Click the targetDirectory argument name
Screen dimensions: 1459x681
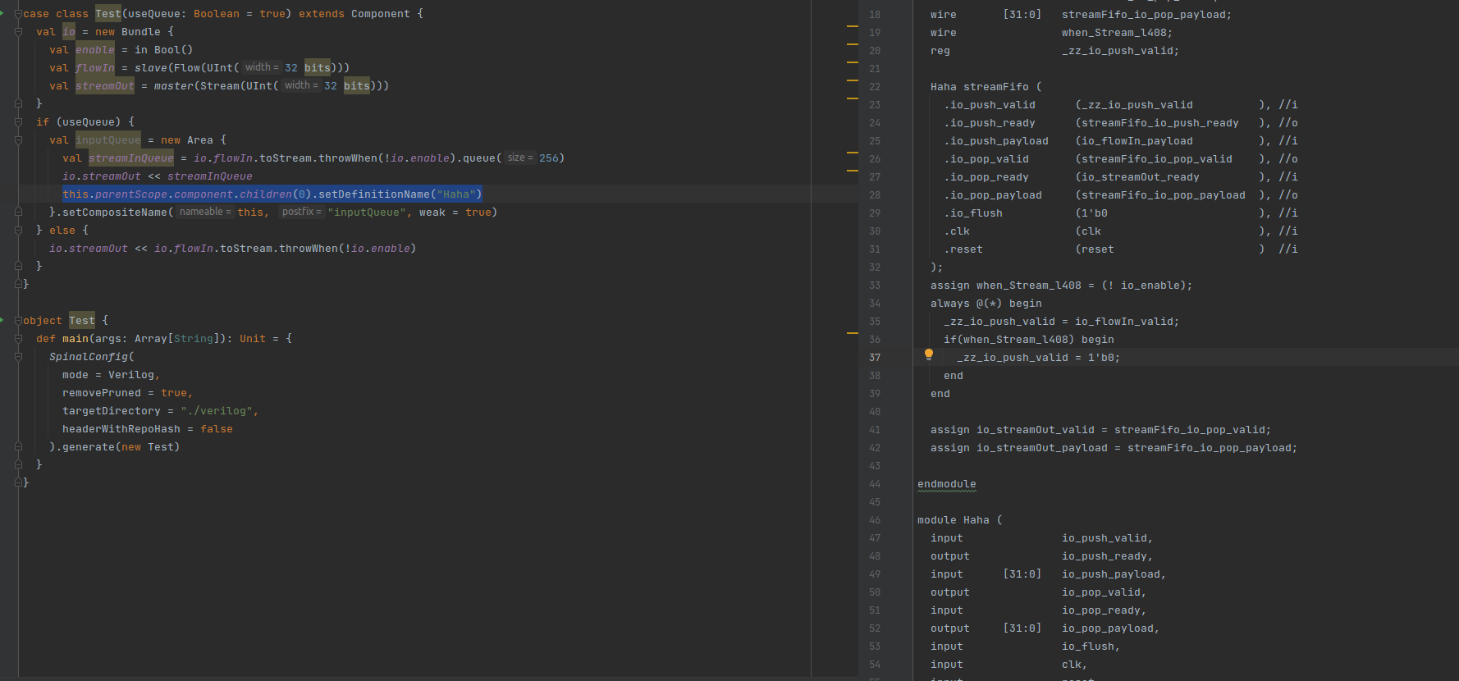[112, 411]
